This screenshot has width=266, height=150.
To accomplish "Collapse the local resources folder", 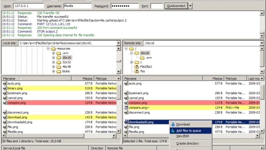I will pos(48,49).
